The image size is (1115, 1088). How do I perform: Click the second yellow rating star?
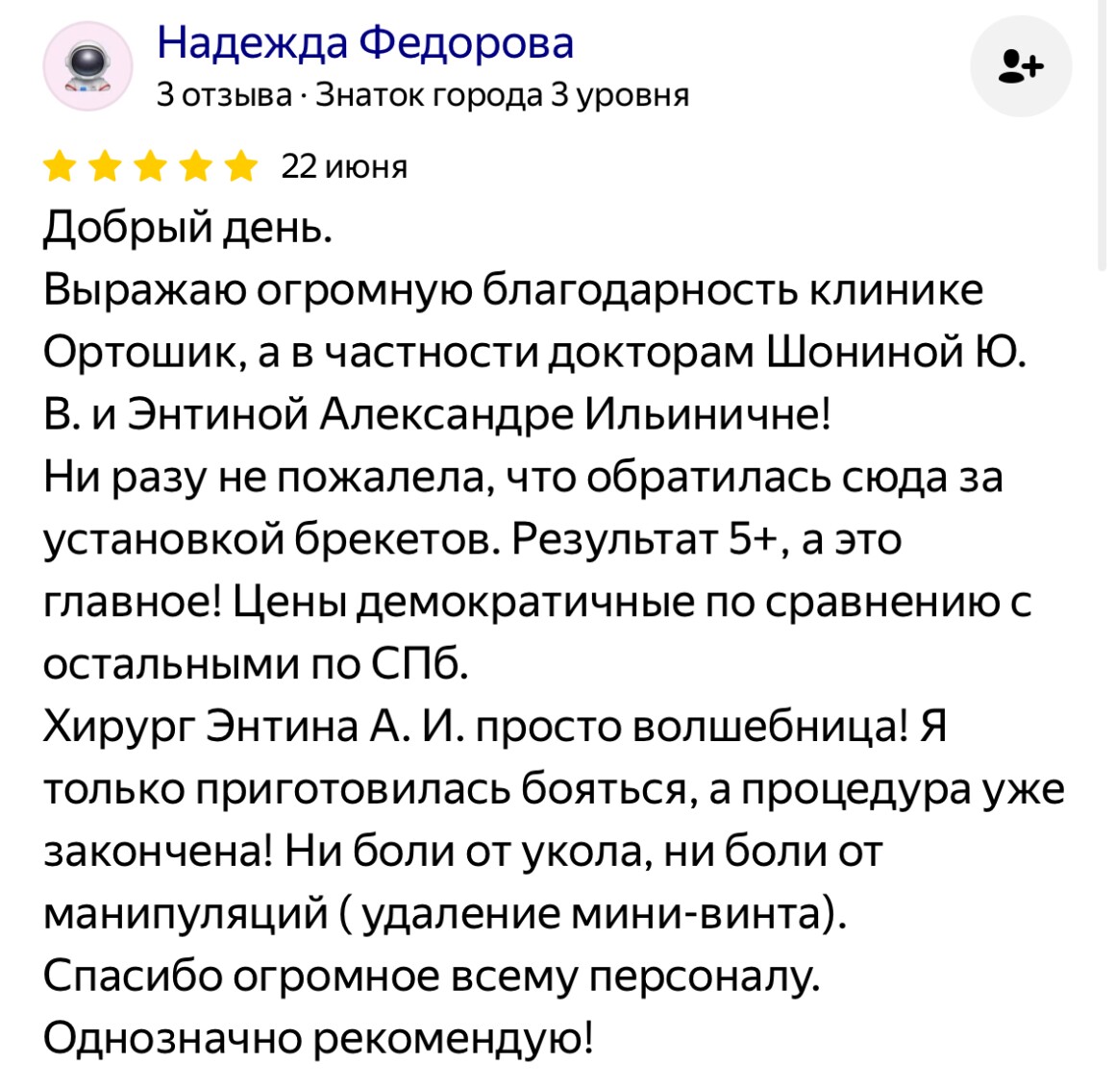point(105,166)
